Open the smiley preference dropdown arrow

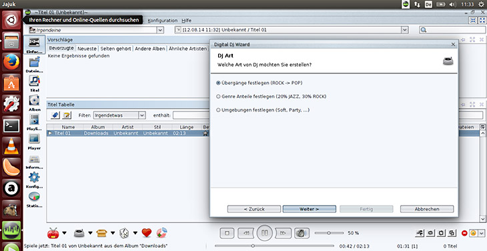pyautogui.click(x=482, y=233)
